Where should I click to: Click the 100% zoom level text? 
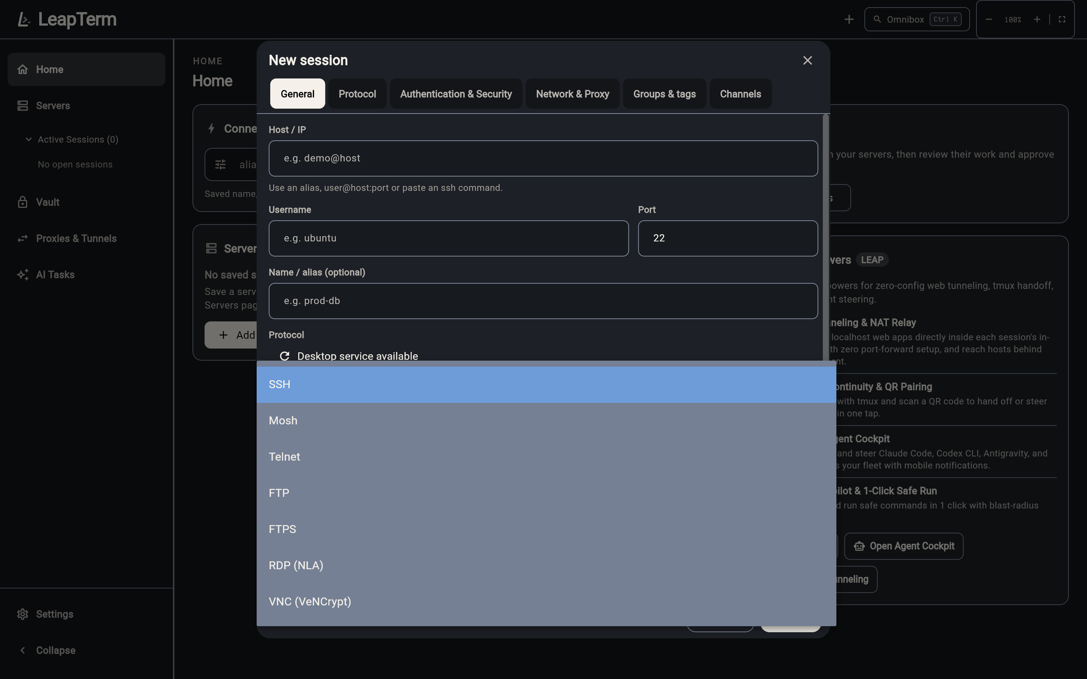click(x=1013, y=20)
